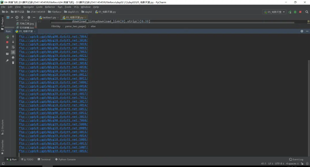Click the editor horizontal scrollbar
The width and height of the screenshot is (310, 167).
[173, 23]
